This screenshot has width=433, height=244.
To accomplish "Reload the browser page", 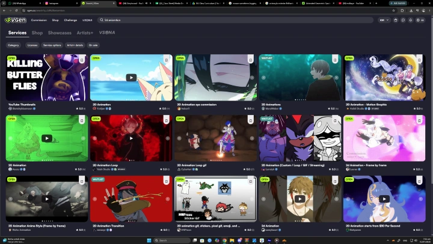I will 16,10.
